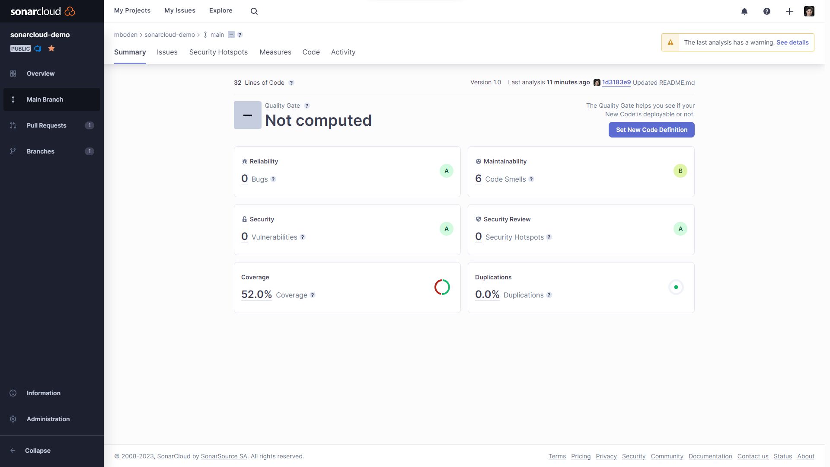The image size is (830, 467).
Task: Click the main branch breadcrumb
Action: point(217,35)
